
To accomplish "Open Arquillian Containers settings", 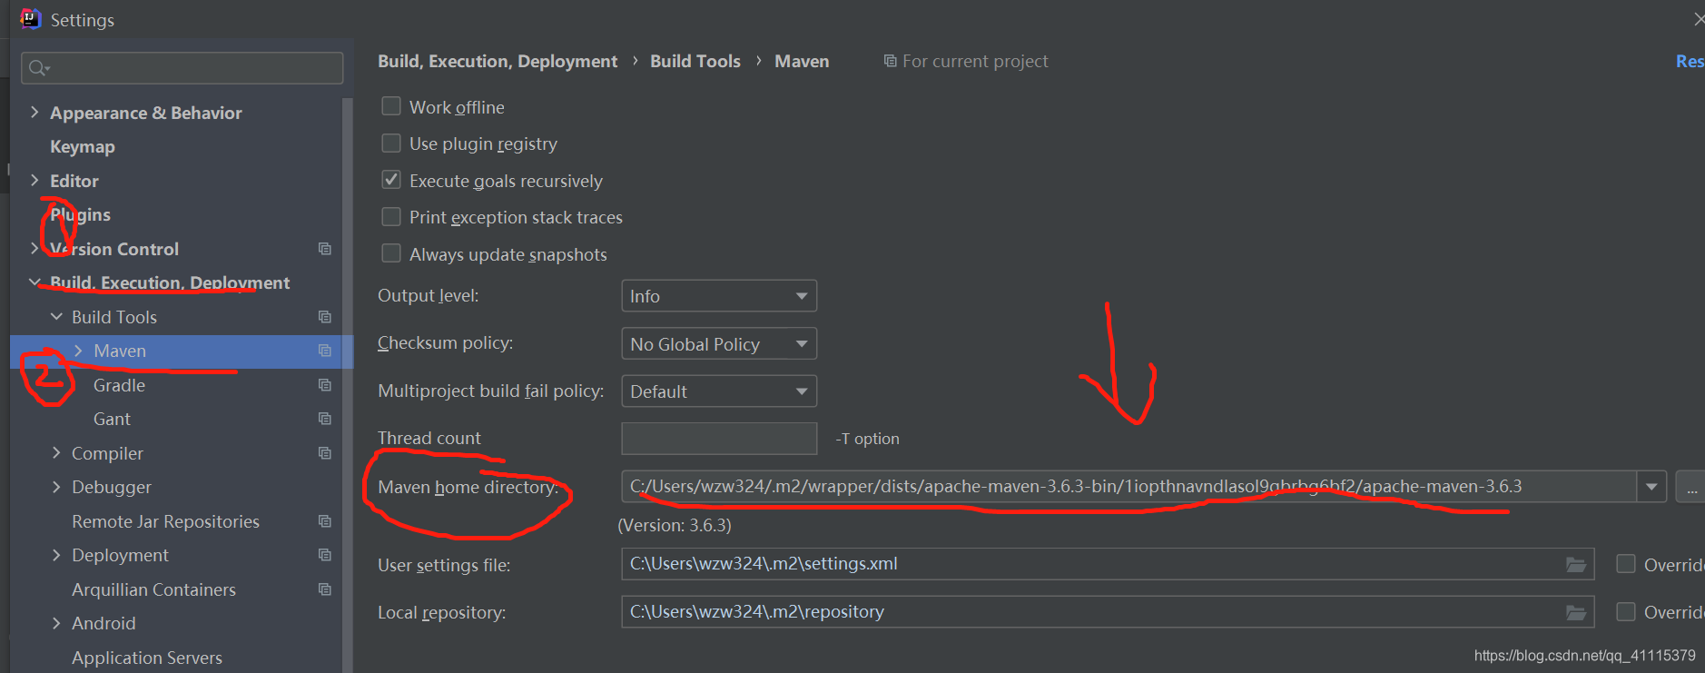I will pos(153,589).
